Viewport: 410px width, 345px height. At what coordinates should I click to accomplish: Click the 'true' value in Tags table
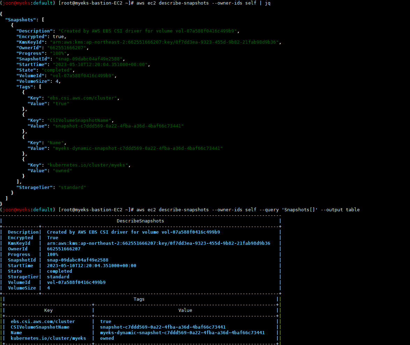point(106,322)
